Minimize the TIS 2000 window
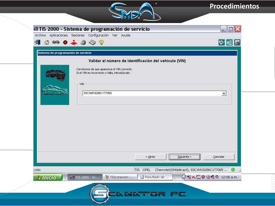The height and width of the screenshot is (206, 275). (223, 29)
